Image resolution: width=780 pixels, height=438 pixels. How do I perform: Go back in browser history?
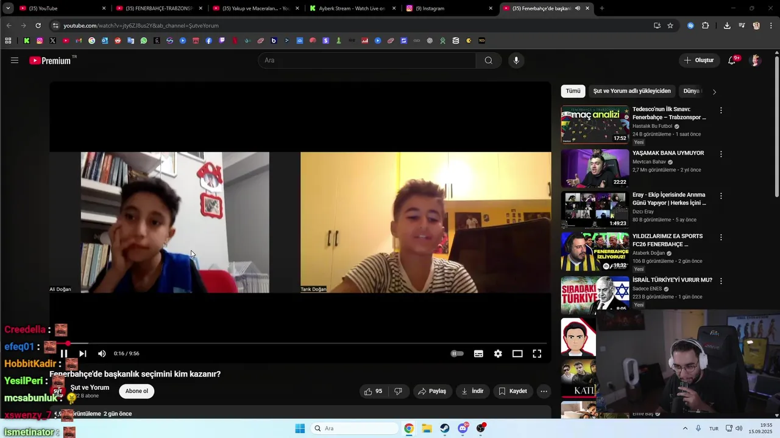(9, 26)
